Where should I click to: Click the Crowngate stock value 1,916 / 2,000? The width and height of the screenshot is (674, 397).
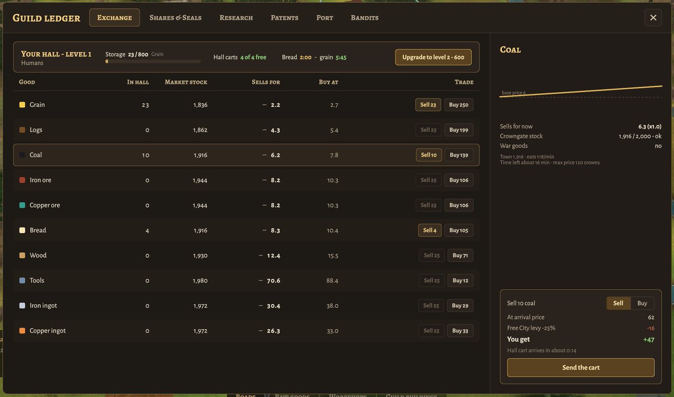[640, 136]
